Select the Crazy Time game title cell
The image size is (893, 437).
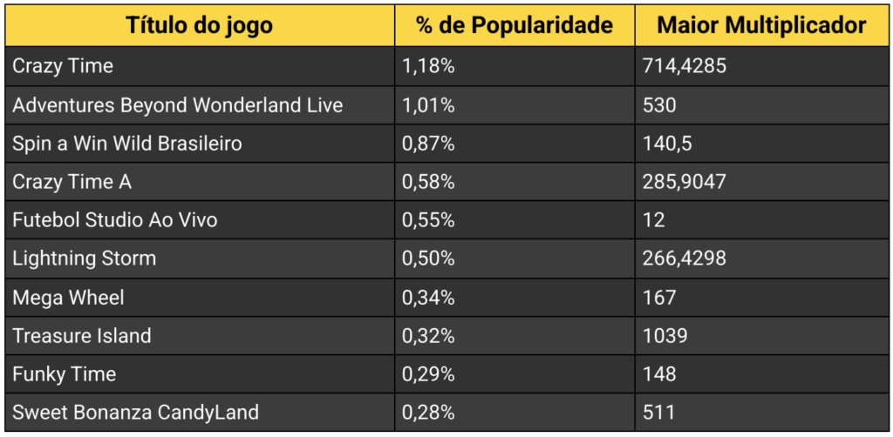pos(63,66)
